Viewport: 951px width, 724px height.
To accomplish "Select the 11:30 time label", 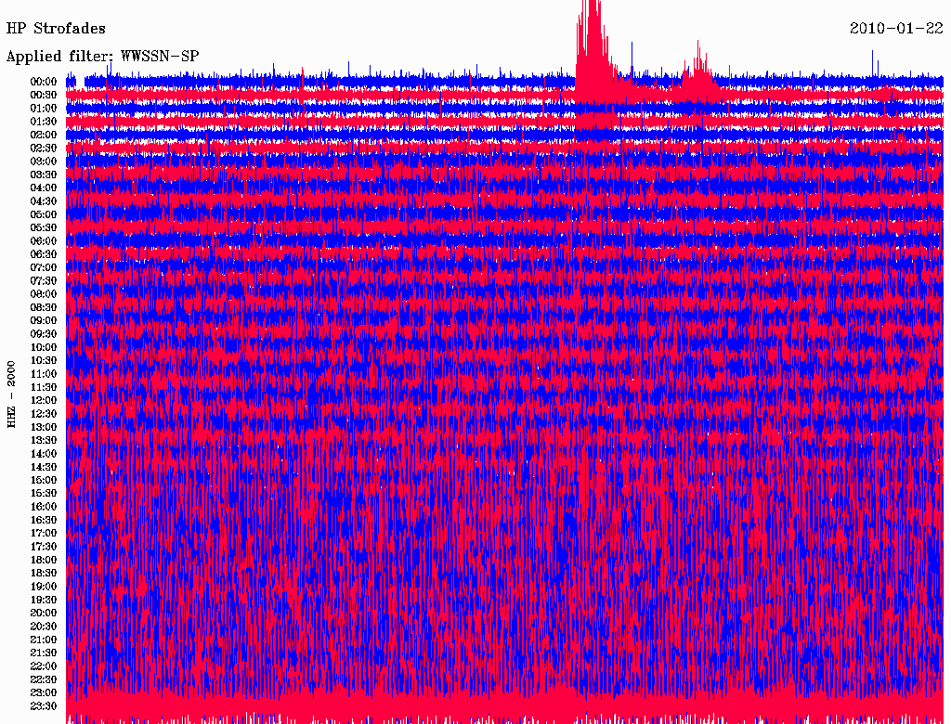I will click(x=44, y=387).
